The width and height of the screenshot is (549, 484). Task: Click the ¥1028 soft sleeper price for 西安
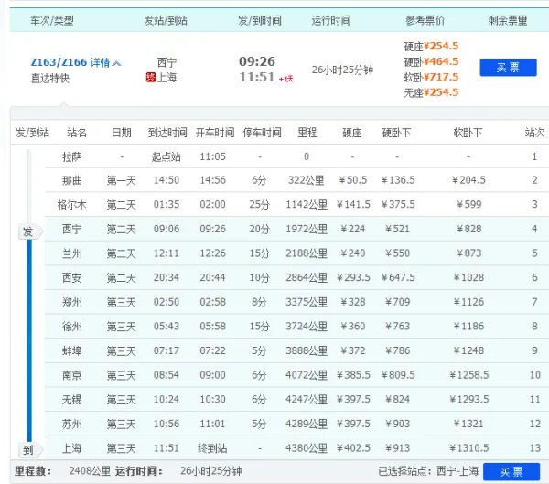pos(468,278)
